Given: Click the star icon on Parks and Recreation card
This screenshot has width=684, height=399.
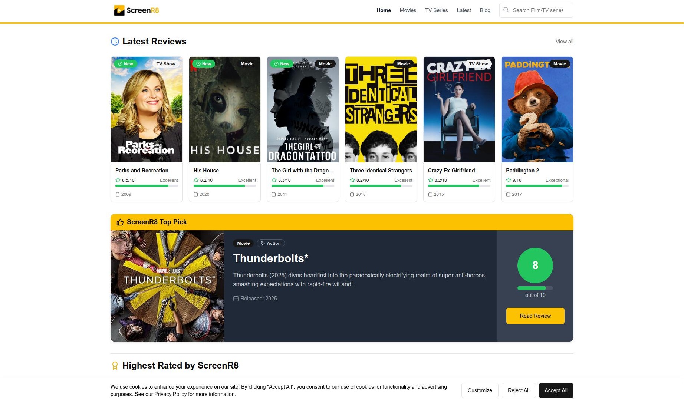Looking at the screenshot, I should (118, 180).
